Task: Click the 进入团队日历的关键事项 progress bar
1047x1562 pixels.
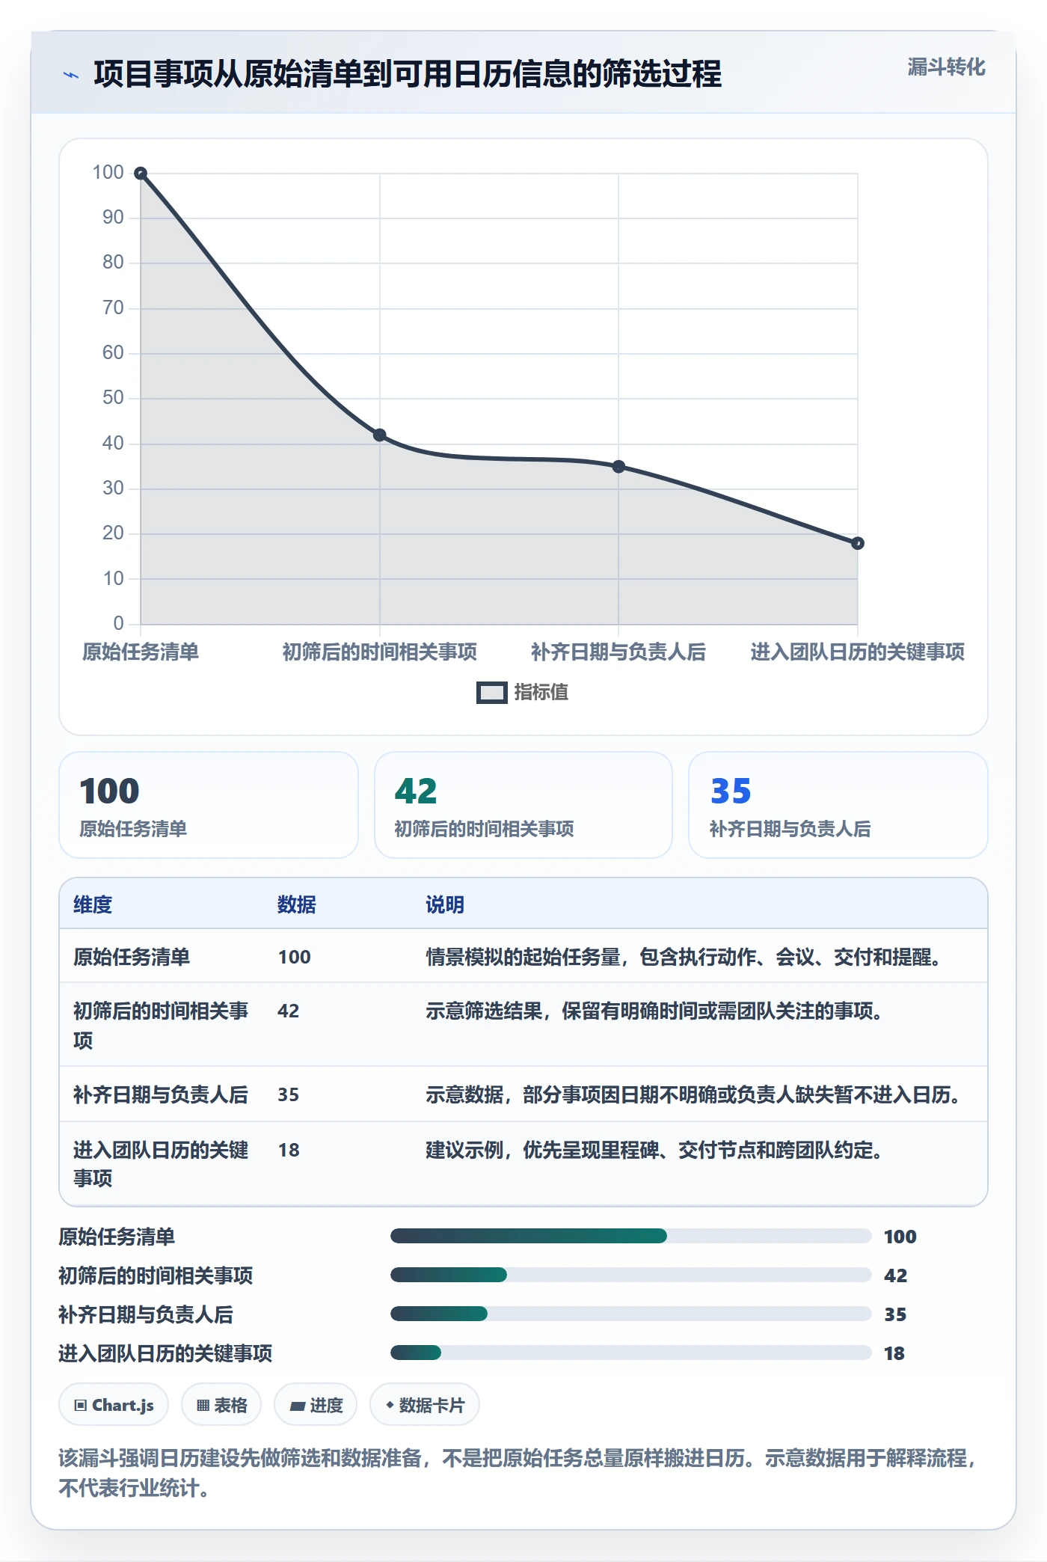Action: (631, 1353)
